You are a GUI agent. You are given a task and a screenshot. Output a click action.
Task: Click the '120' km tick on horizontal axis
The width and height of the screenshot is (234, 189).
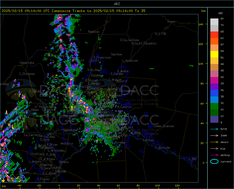(x=177, y=185)
